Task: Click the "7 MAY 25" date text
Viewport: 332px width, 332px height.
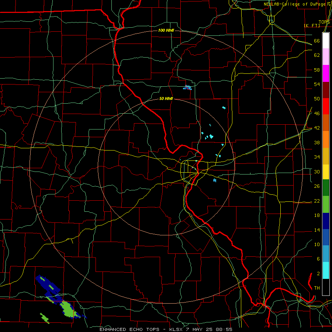Action: 200,329
